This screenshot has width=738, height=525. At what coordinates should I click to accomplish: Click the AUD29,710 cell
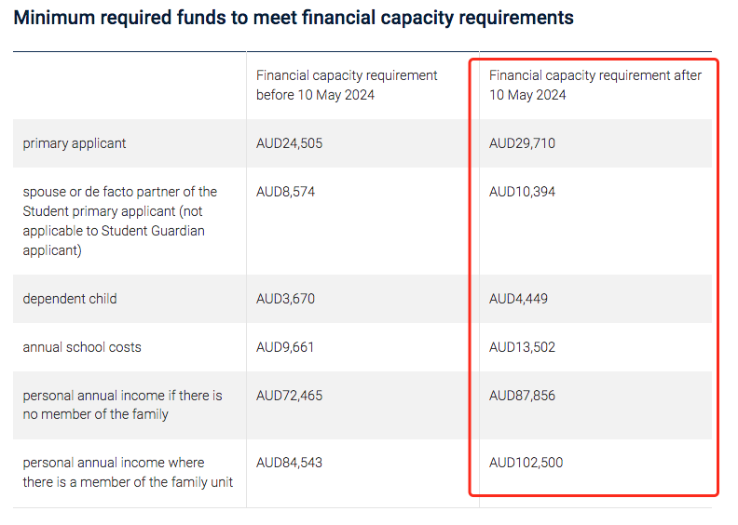pos(522,143)
